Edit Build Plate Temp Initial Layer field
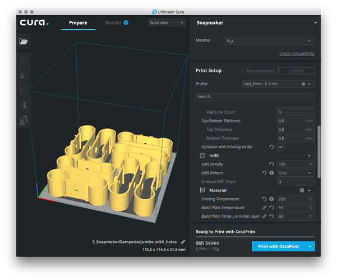The height and width of the screenshot is (280, 337). [x=296, y=217]
